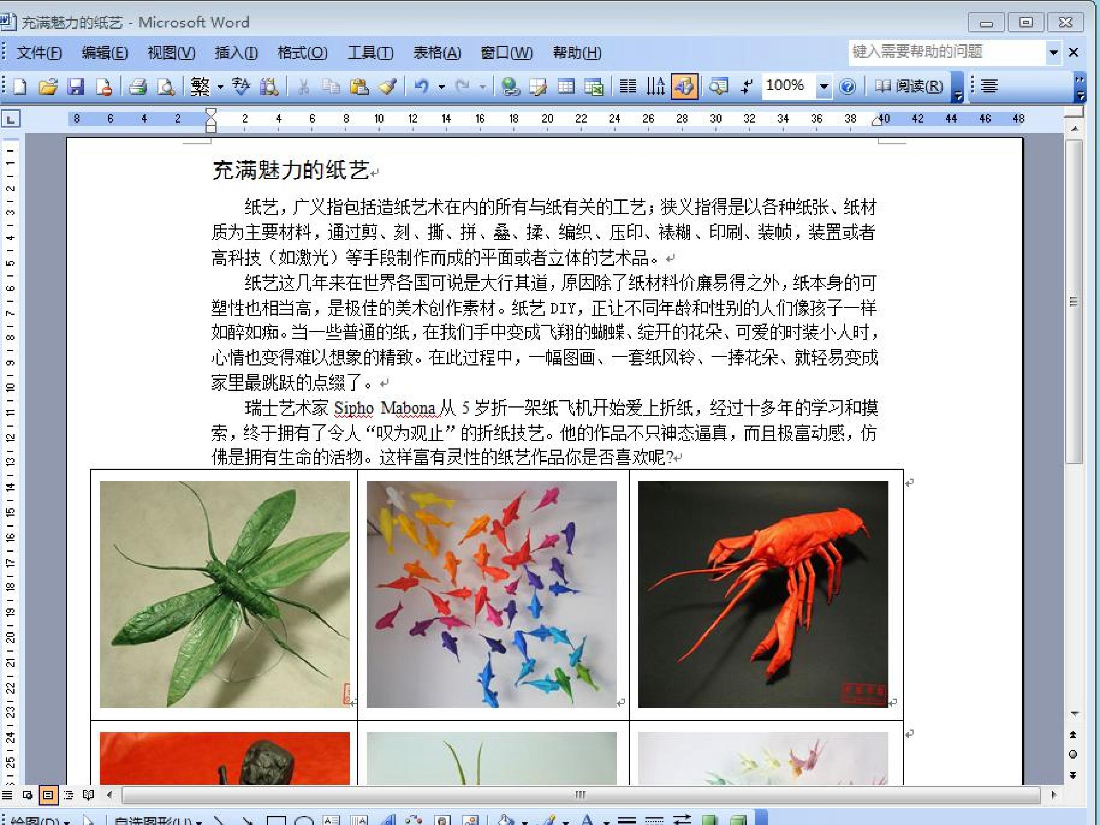Image resolution: width=1100 pixels, height=825 pixels.
Task: Click the horizontal scrollbar thumb
Action: coord(580,795)
